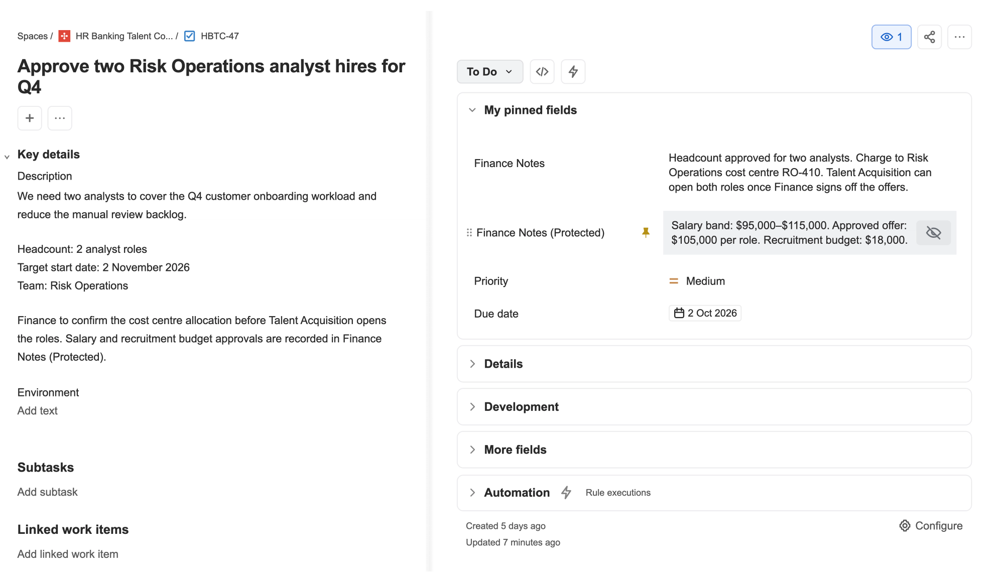
Task: Click the salary band protected notes text
Action: [790, 233]
